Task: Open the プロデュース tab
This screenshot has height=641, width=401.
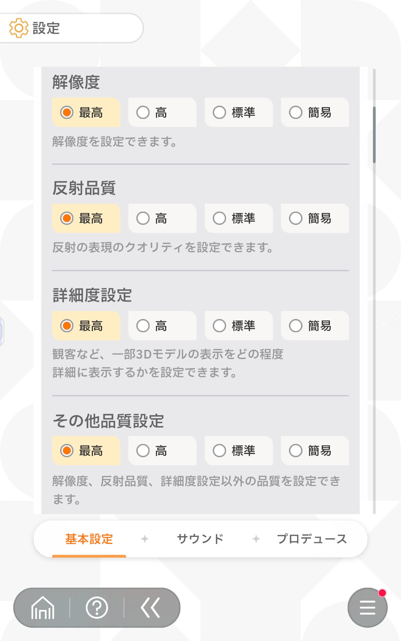Action: (x=312, y=539)
